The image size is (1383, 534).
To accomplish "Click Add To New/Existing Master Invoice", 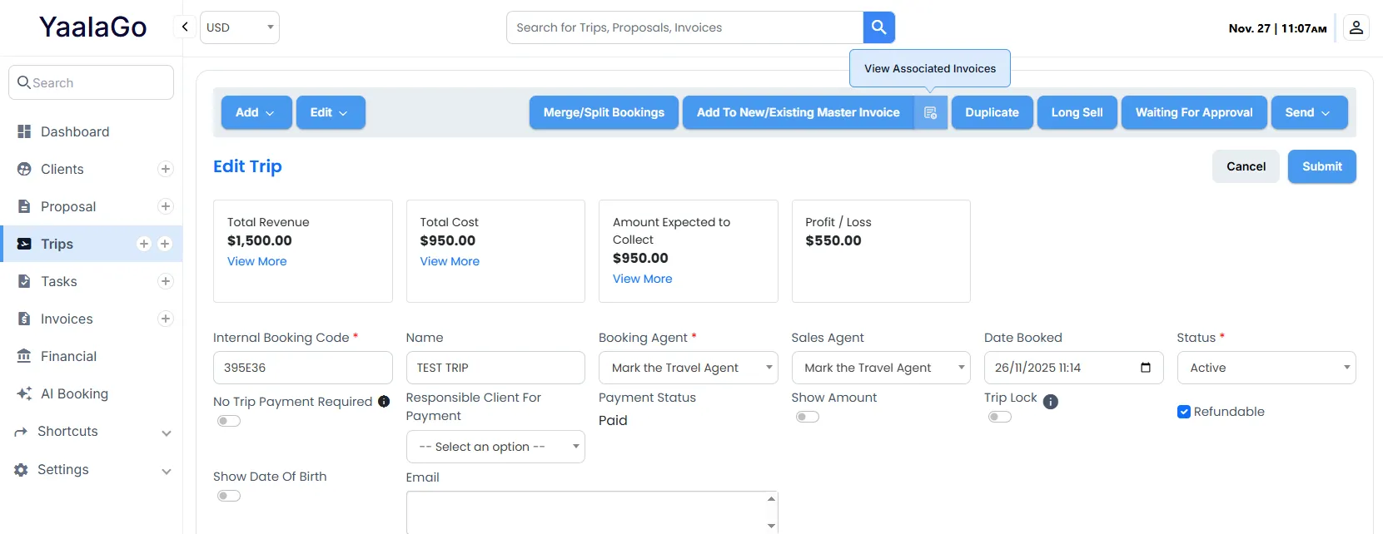I will [x=798, y=112].
